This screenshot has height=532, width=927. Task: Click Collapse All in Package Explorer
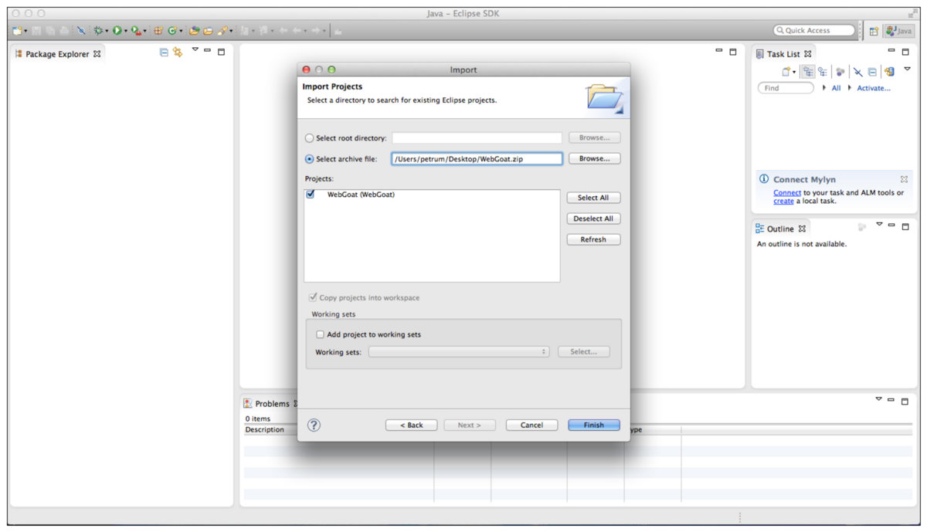pos(164,53)
